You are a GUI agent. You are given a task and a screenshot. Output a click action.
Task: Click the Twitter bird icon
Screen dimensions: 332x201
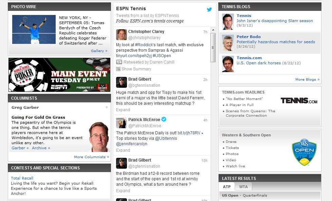click(209, 10)
